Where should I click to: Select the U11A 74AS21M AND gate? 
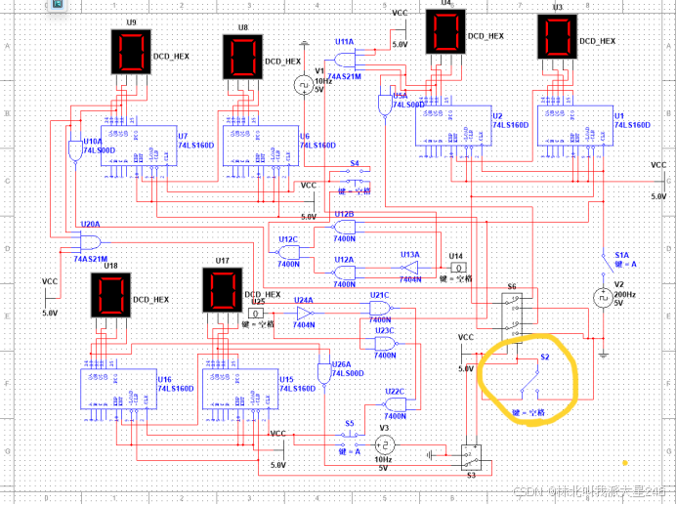coord(345,60)
